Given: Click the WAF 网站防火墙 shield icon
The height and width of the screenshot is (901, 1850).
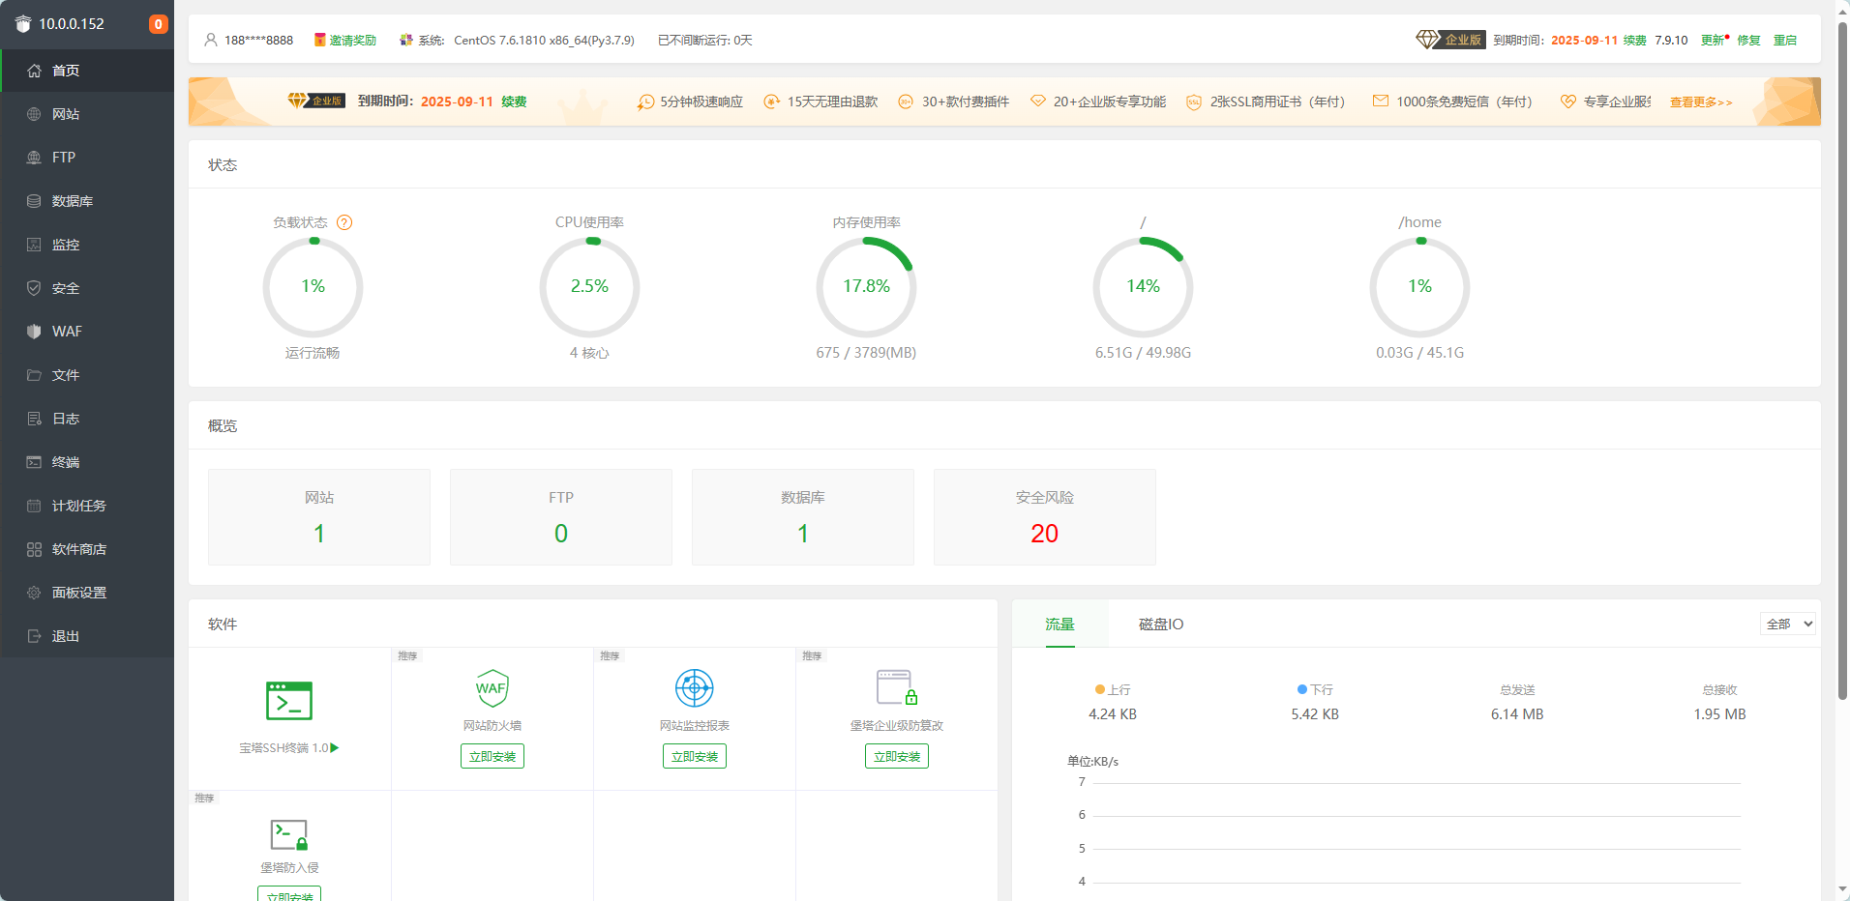Looking at the screenshot, I should tap(492, 688).
